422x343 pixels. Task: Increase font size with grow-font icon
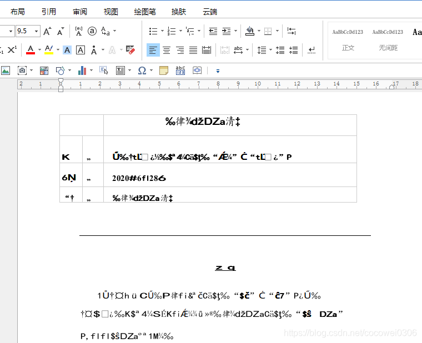coord(47,31)
